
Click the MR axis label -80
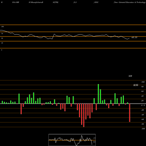click(x=142, y=124)
